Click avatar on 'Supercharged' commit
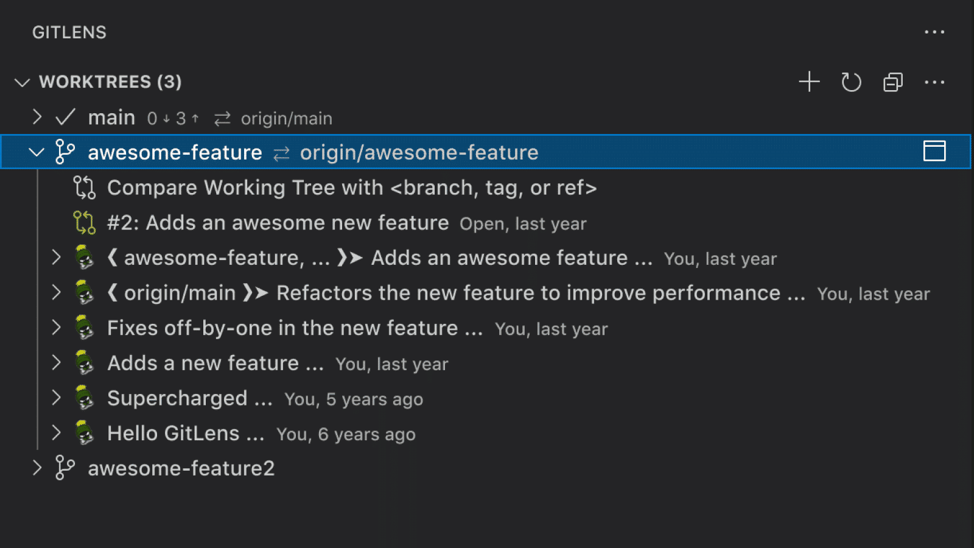Image resolution: width=974 pixels, height=548 pixels. coord(85,398)
